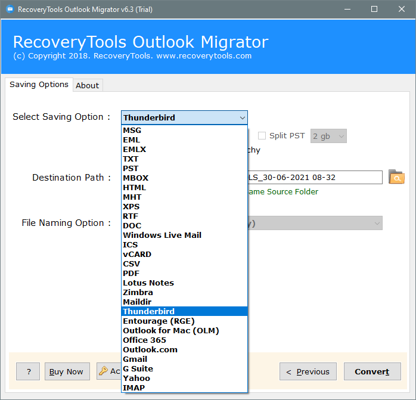Select ICS saving option
416x400 pixels.
[184, 245]
